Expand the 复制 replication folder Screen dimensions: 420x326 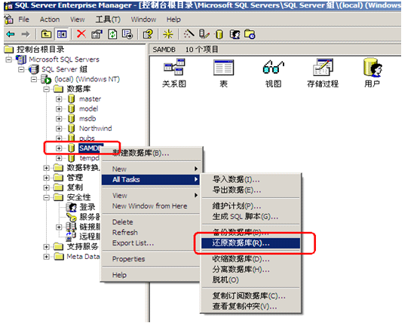tap(46, 187)
